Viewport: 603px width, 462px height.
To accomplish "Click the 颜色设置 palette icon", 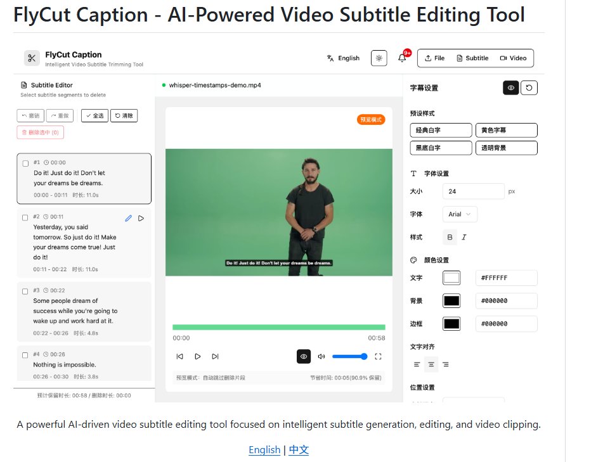I will [x=413, y=260].
